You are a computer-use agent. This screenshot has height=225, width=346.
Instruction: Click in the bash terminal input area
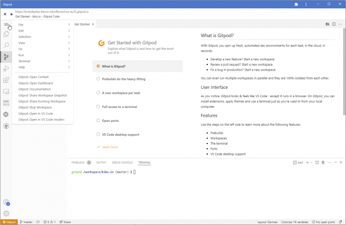click(x=198, y=187)
